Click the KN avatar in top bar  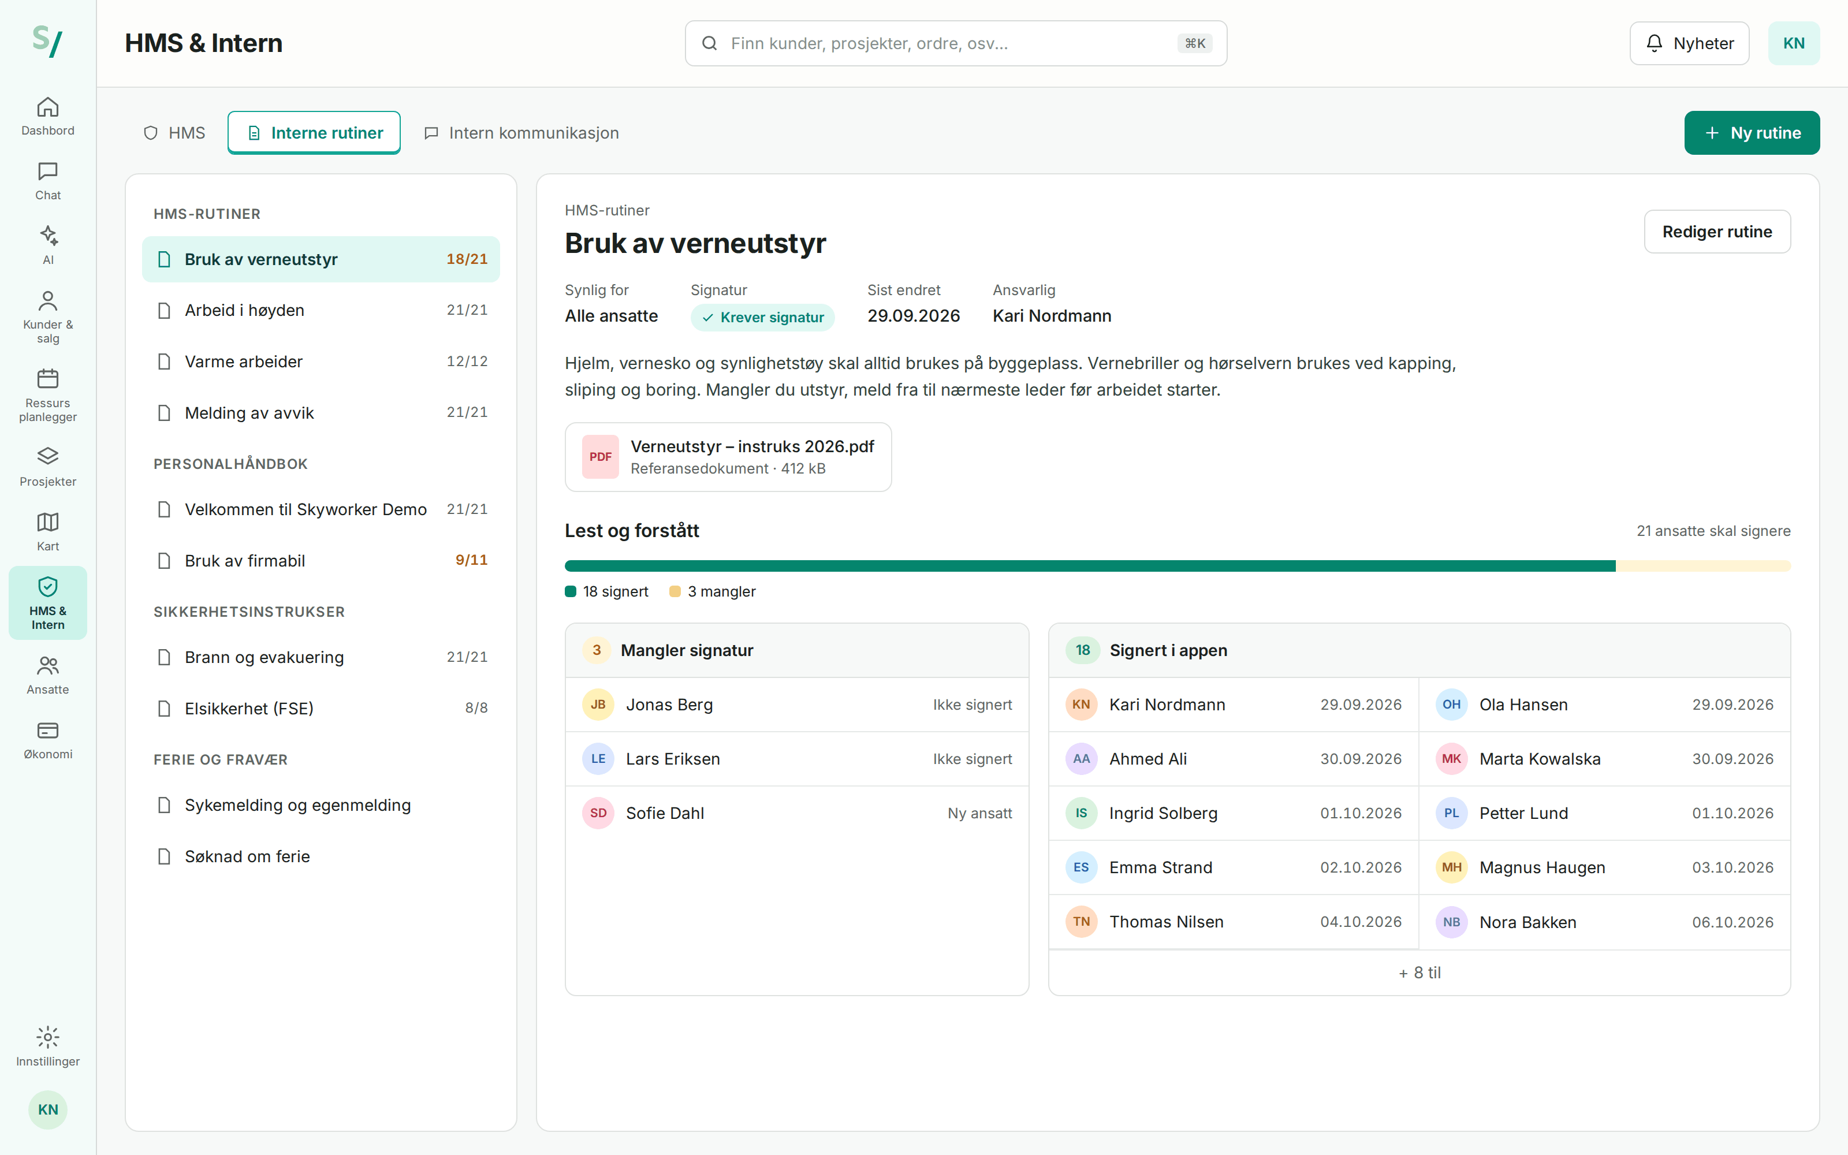click(1793, 43)
